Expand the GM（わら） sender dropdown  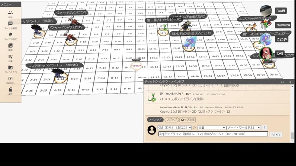(x=174, y=128)
